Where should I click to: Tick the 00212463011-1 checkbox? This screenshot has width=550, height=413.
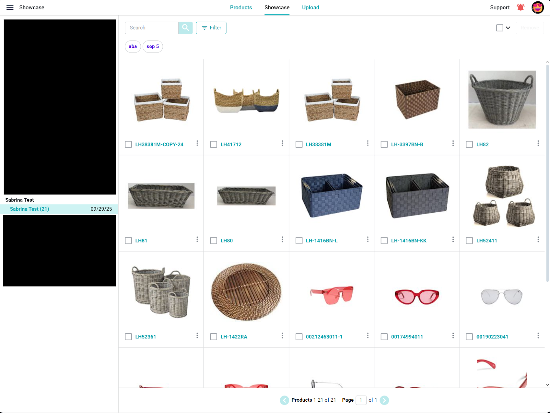(299, 337)
